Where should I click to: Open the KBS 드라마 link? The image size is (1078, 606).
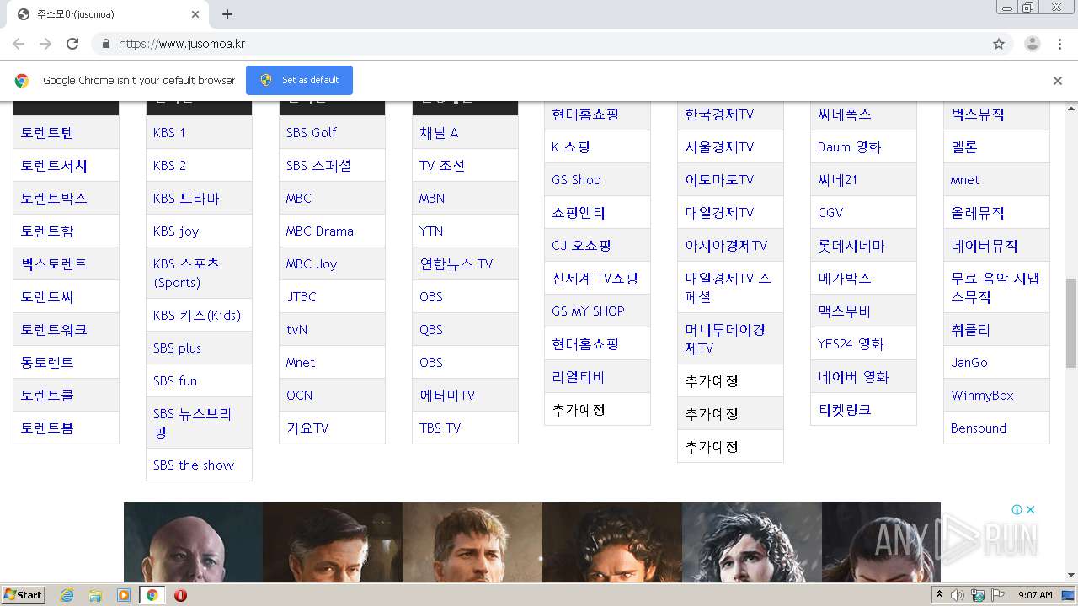[186, 199]
